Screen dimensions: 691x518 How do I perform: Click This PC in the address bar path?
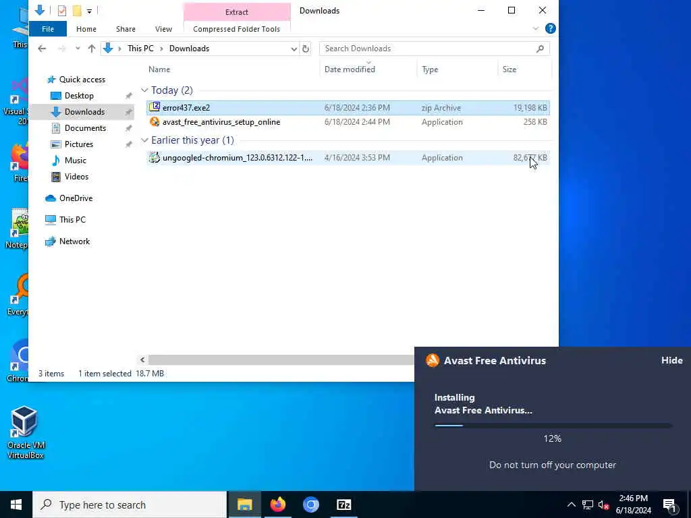point(140,49)
